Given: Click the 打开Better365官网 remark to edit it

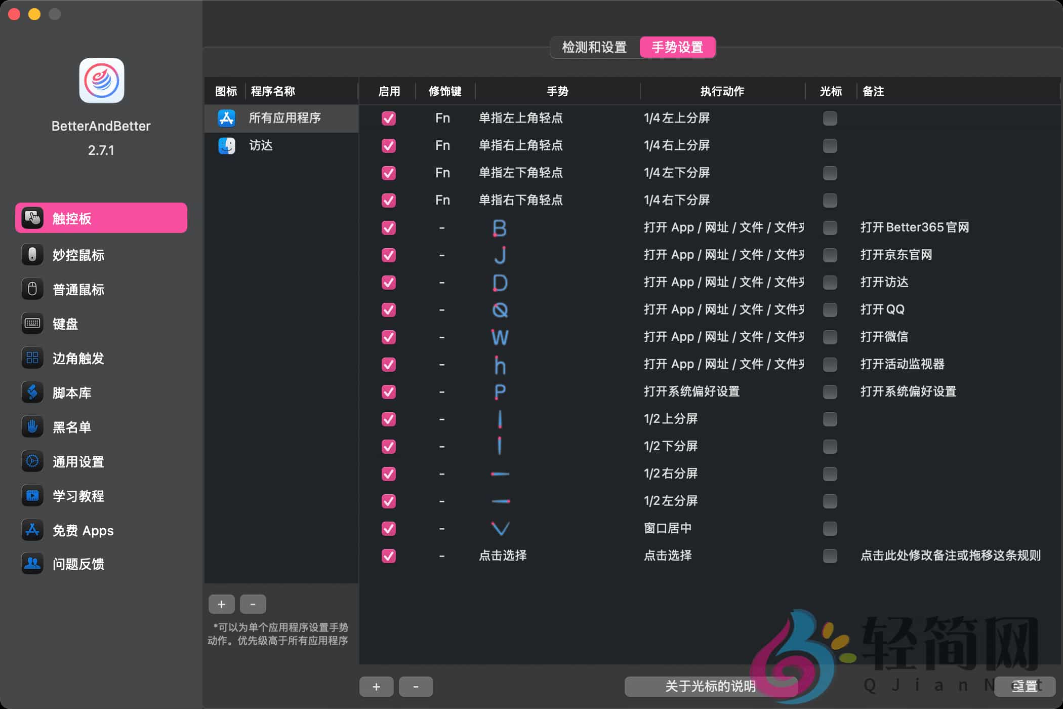Looking at the screenshot, I should coord(915,227).
